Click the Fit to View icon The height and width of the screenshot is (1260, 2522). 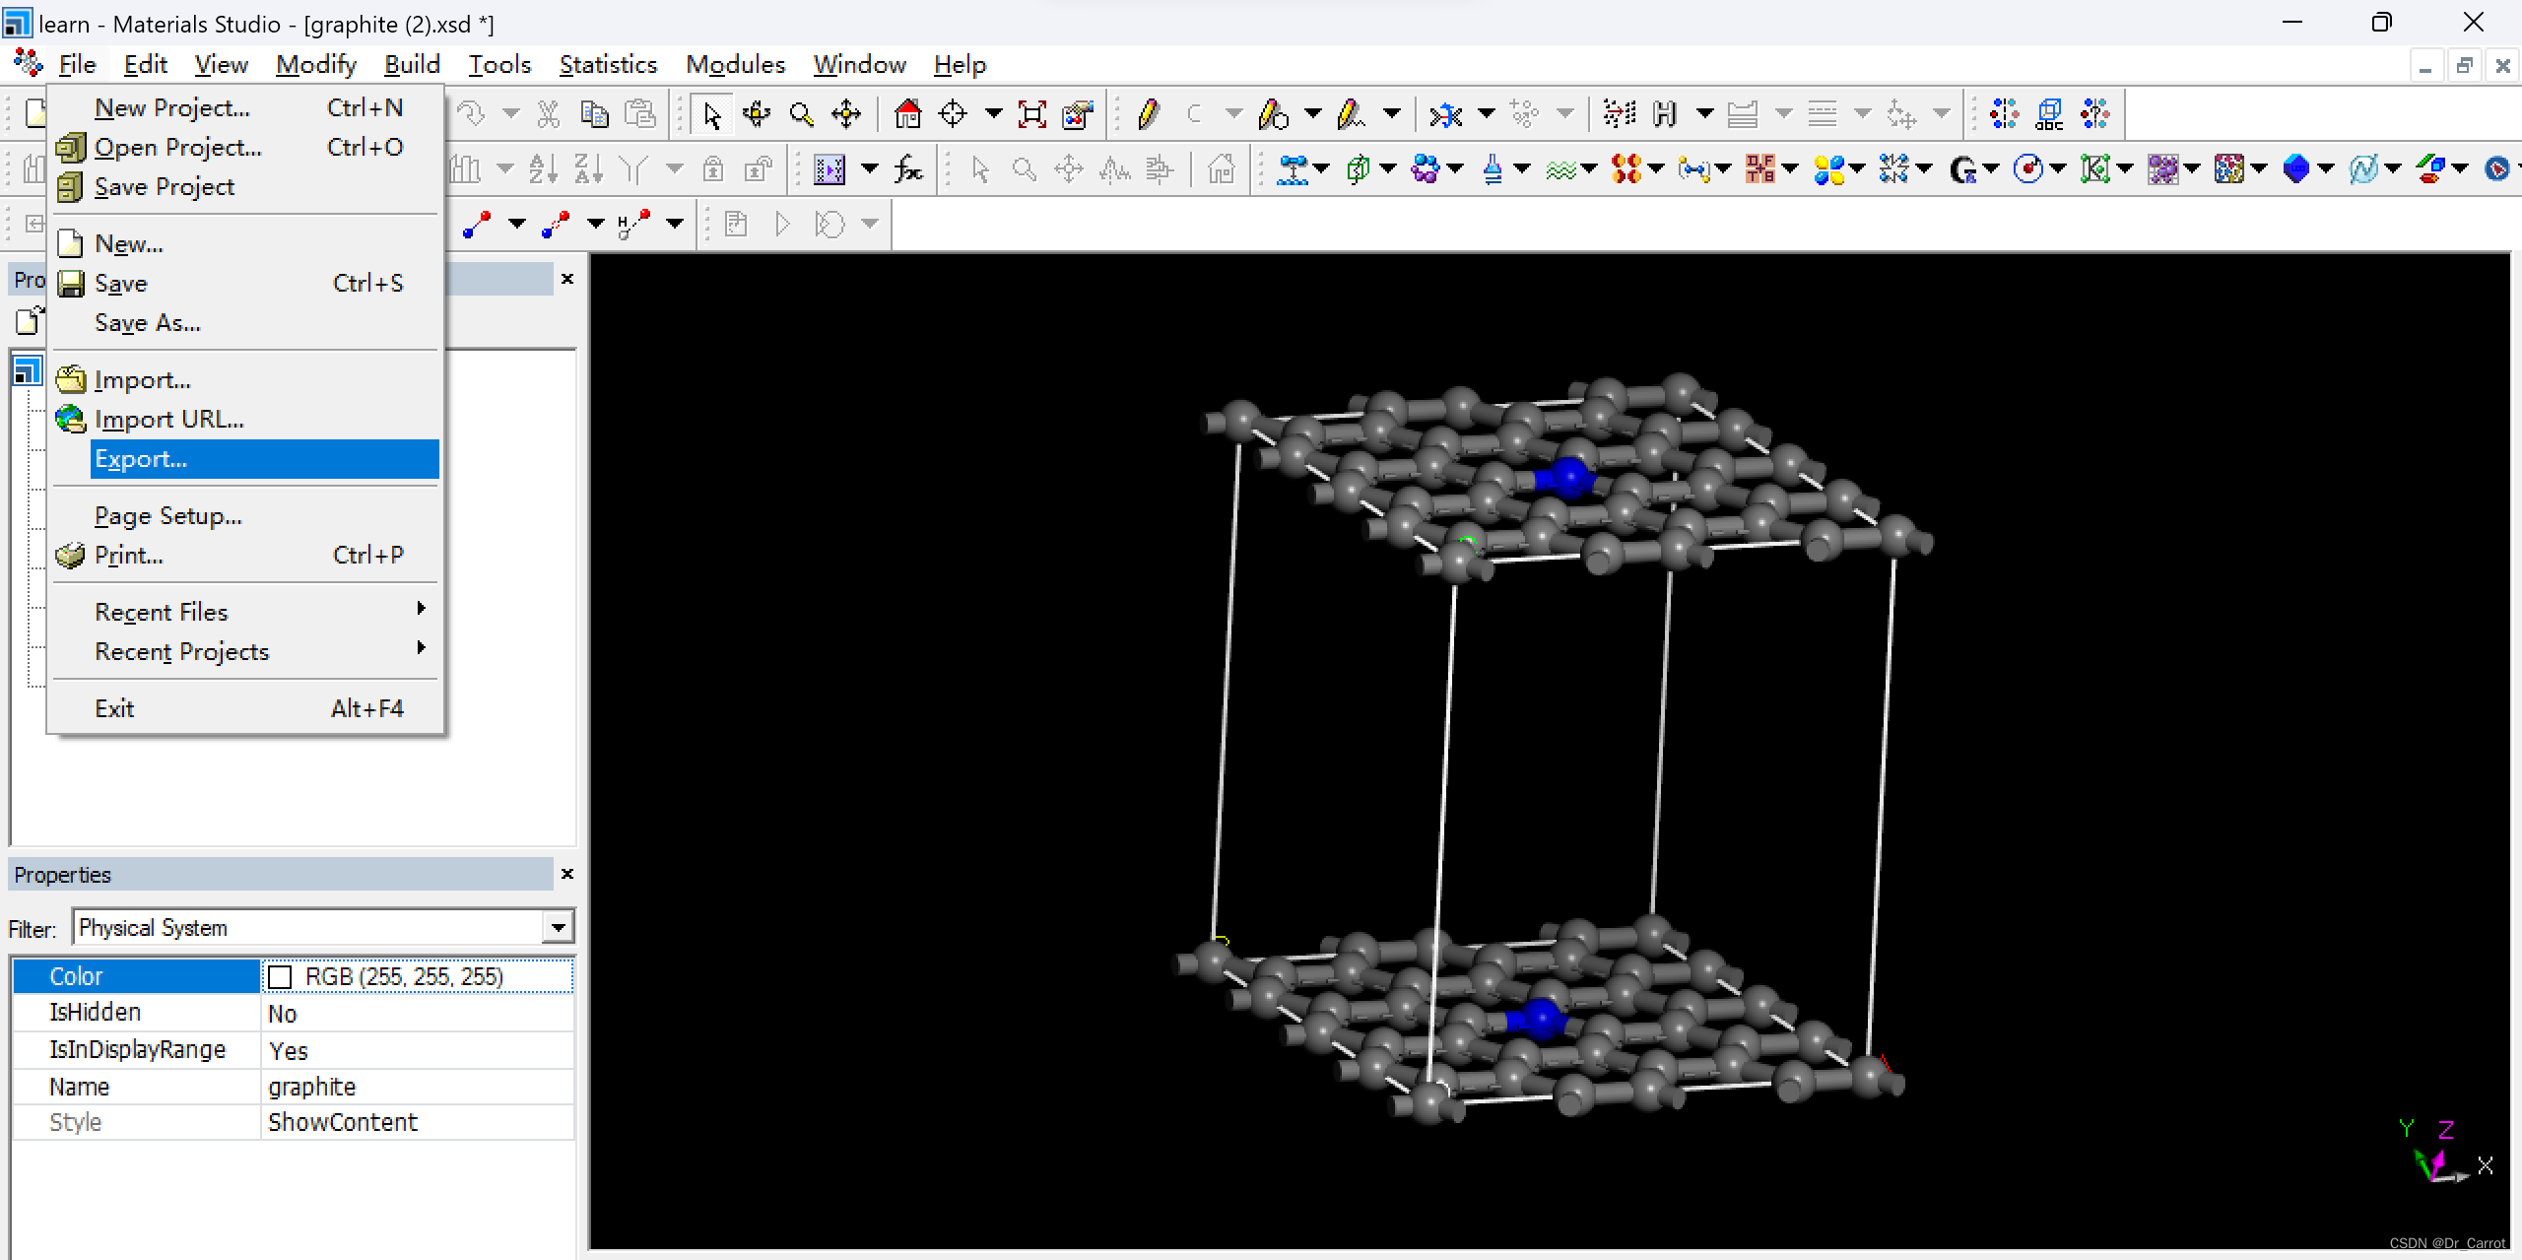click(x=1031, y=115)
